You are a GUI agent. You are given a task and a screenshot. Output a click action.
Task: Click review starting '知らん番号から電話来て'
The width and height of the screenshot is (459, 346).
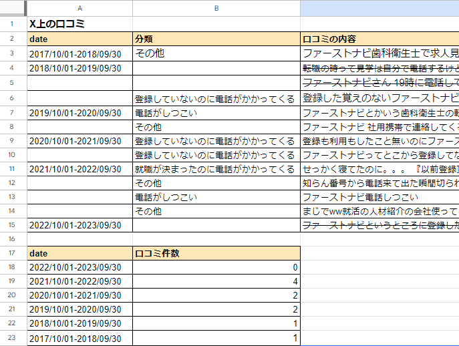point(379,183)
